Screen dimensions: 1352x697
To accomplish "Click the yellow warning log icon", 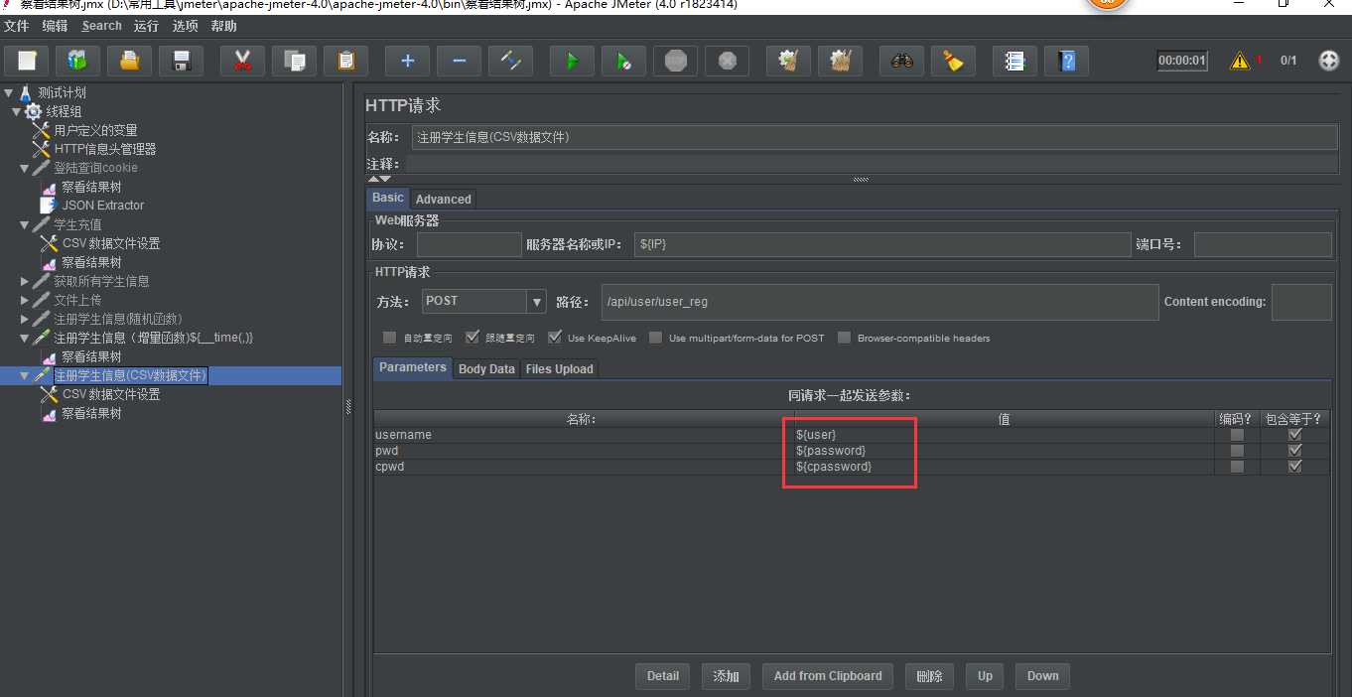I will 1240,61.
